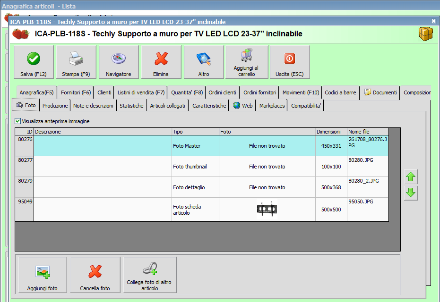
Task: Select the Foto dettaglio type cell
Action: 195,187
